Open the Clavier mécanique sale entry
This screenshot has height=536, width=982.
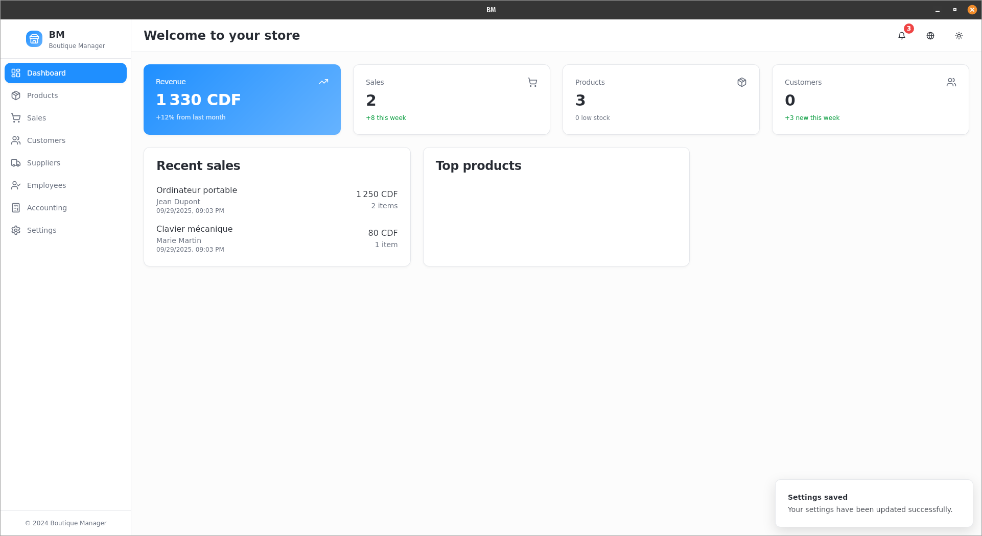[x=277, y=238]
